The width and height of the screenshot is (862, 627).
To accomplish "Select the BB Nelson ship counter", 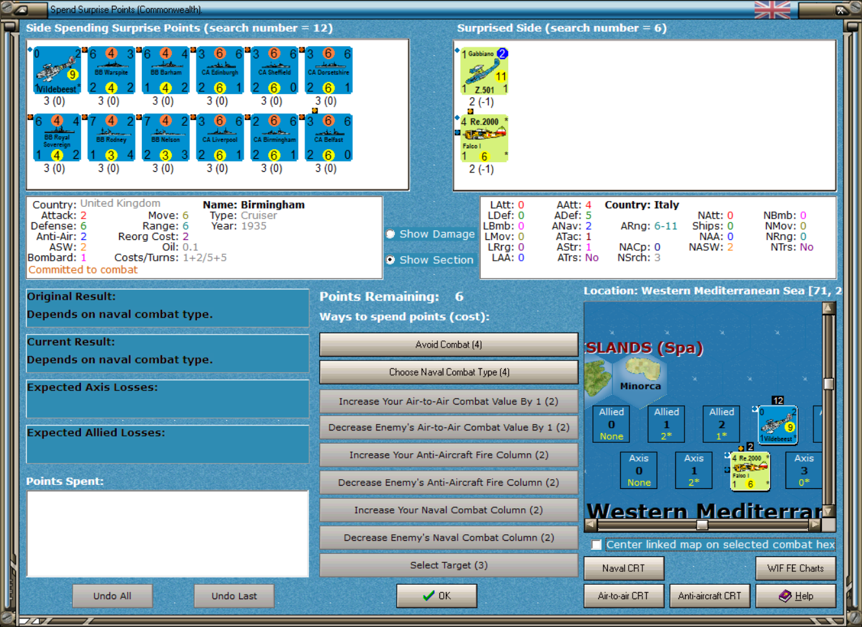I will coord(166,137).
